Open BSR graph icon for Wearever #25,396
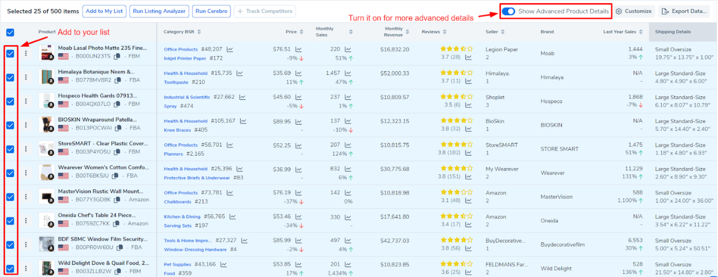Viewport: 718px width, 277px height. (x=239, y=169)
